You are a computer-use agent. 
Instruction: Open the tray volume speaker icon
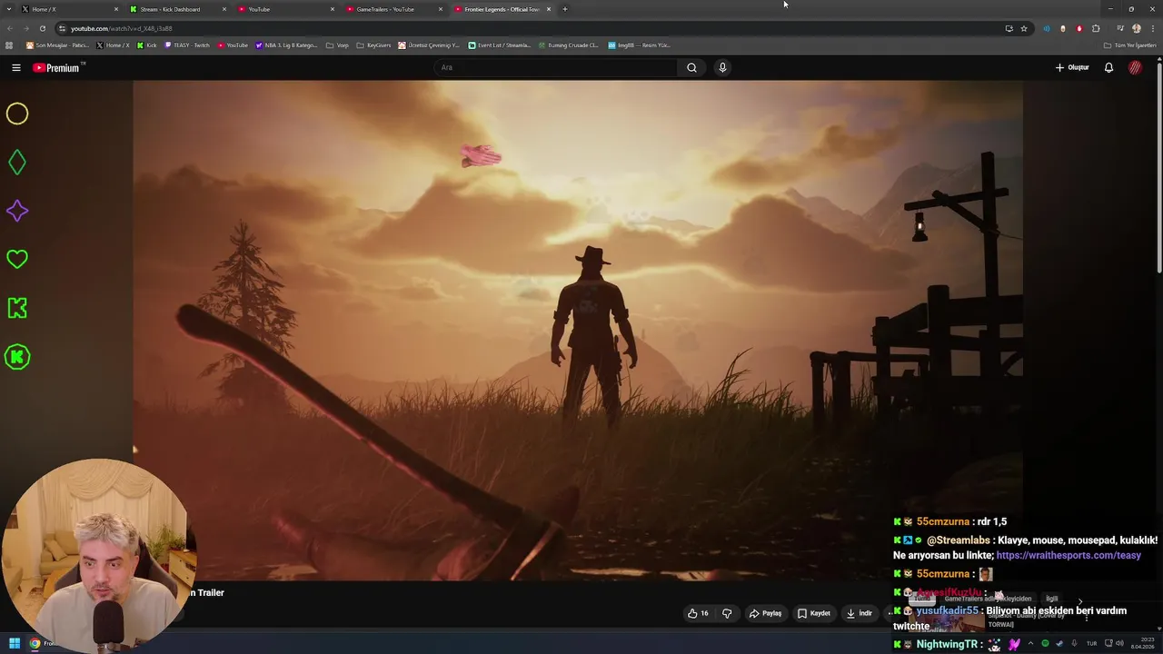click(x=1118, y=643)
